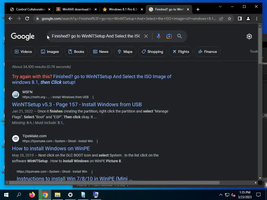Click the forward navigation arrow
267x200 pixels.
pyautogui.click(x=19, y=18)
